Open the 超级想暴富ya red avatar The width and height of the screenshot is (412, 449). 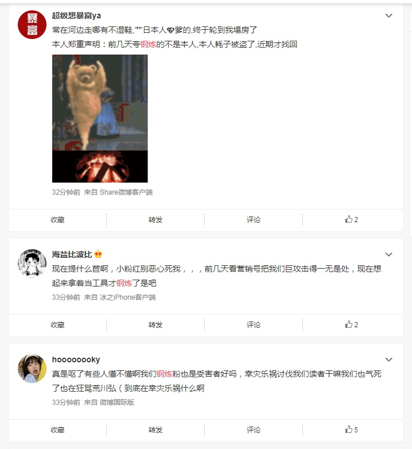pos(32,25)
